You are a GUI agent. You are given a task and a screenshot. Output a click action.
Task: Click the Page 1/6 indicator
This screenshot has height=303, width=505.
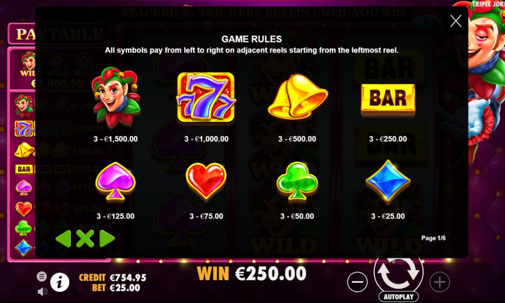(x=433, y=238)
